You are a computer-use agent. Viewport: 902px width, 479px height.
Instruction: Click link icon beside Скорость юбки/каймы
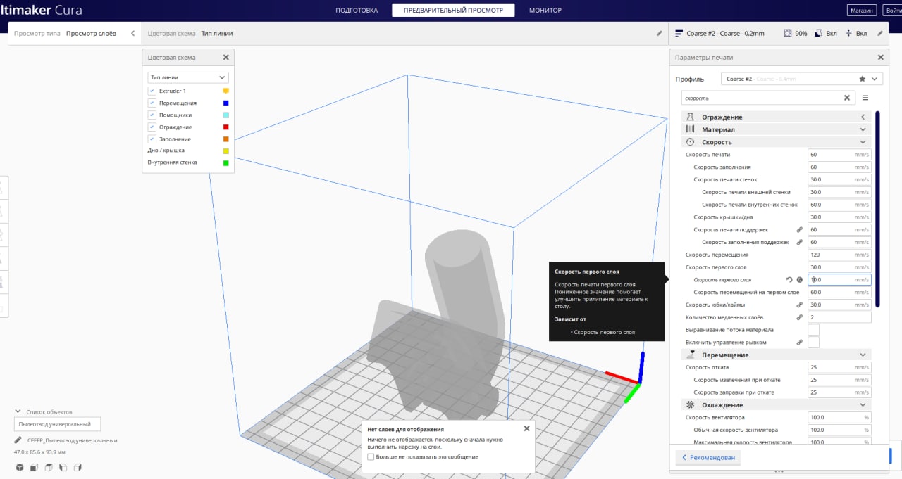click(x=800, y=305)
